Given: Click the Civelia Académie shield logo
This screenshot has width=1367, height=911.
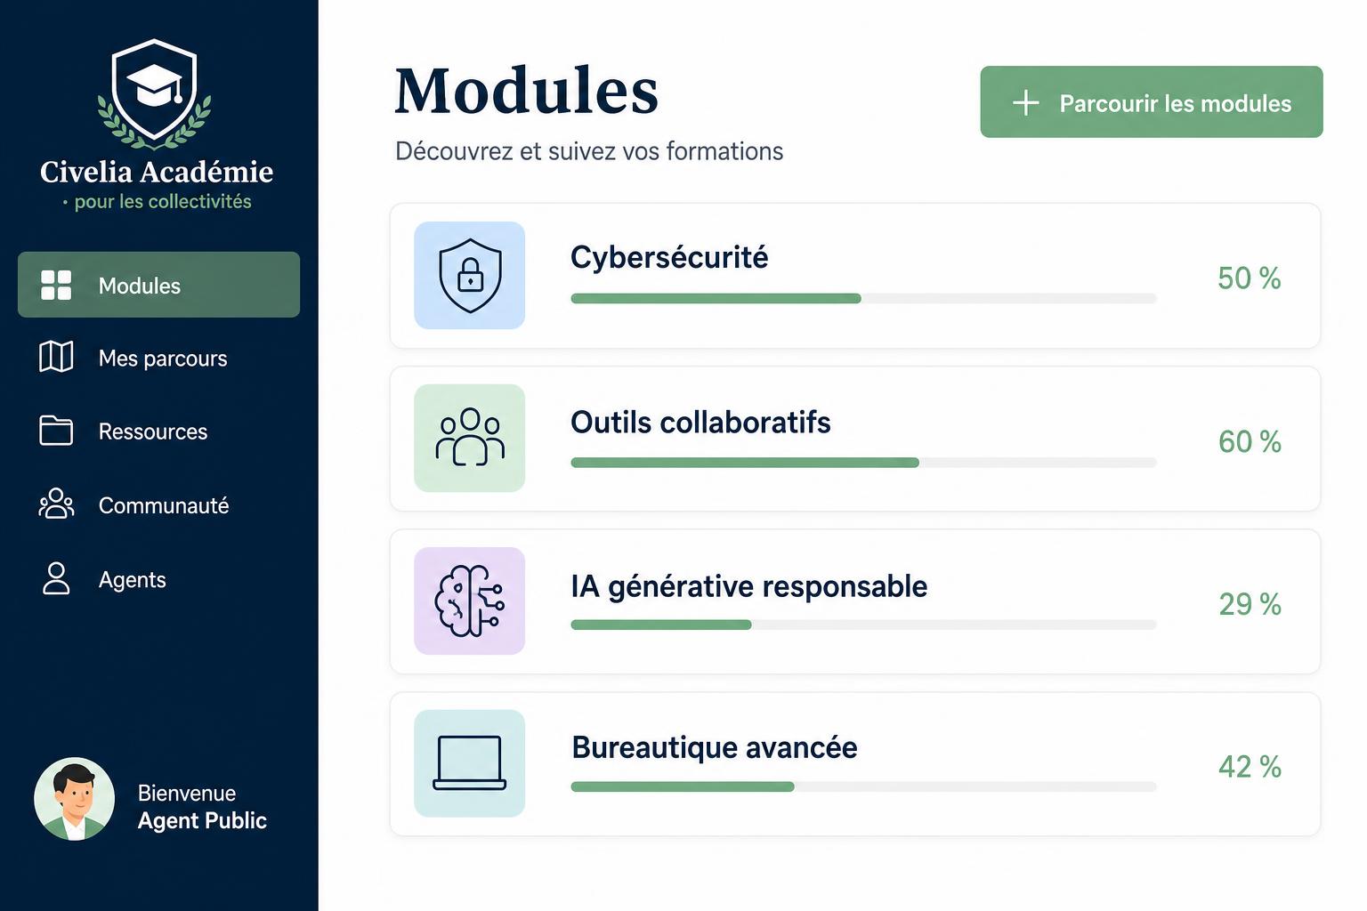Looking at the screenshot, I should tap(155, 93).
